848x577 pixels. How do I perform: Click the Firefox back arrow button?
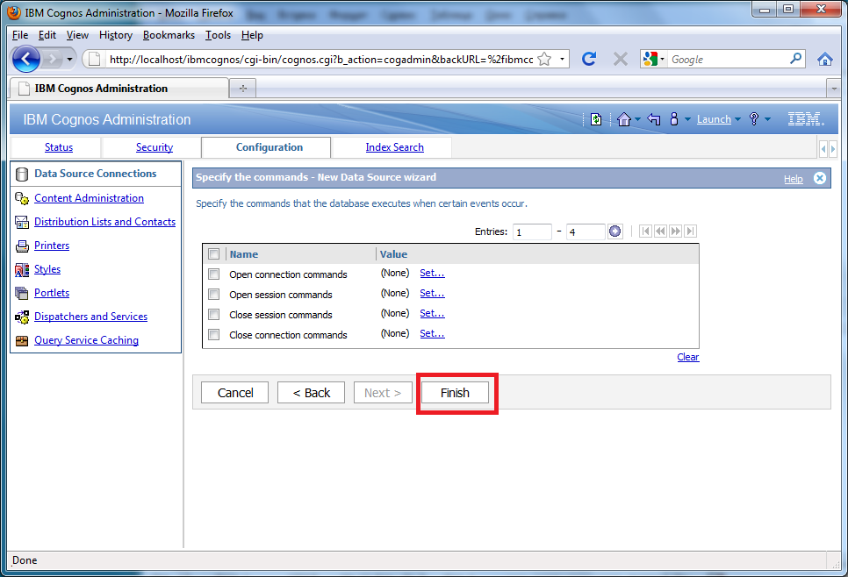26,59
